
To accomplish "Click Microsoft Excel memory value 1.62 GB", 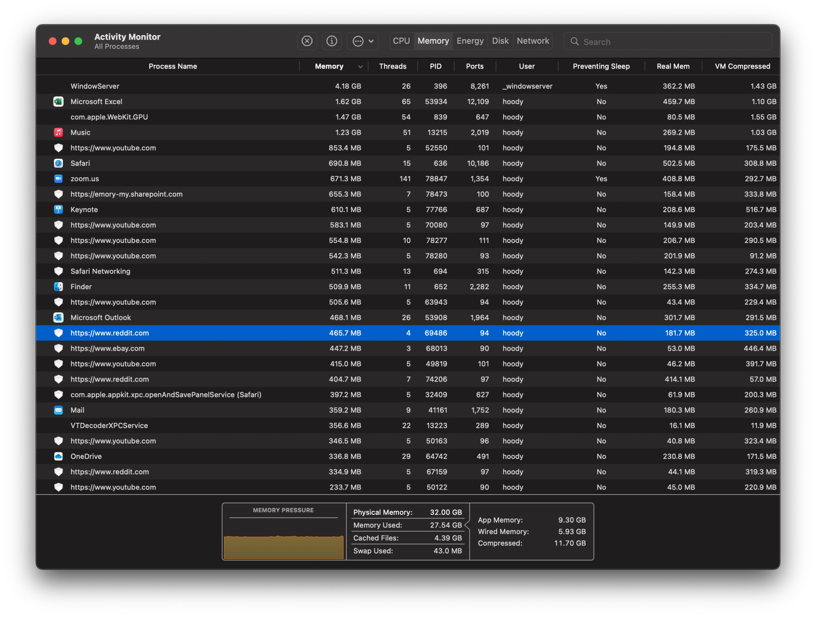I will (348, 102).
